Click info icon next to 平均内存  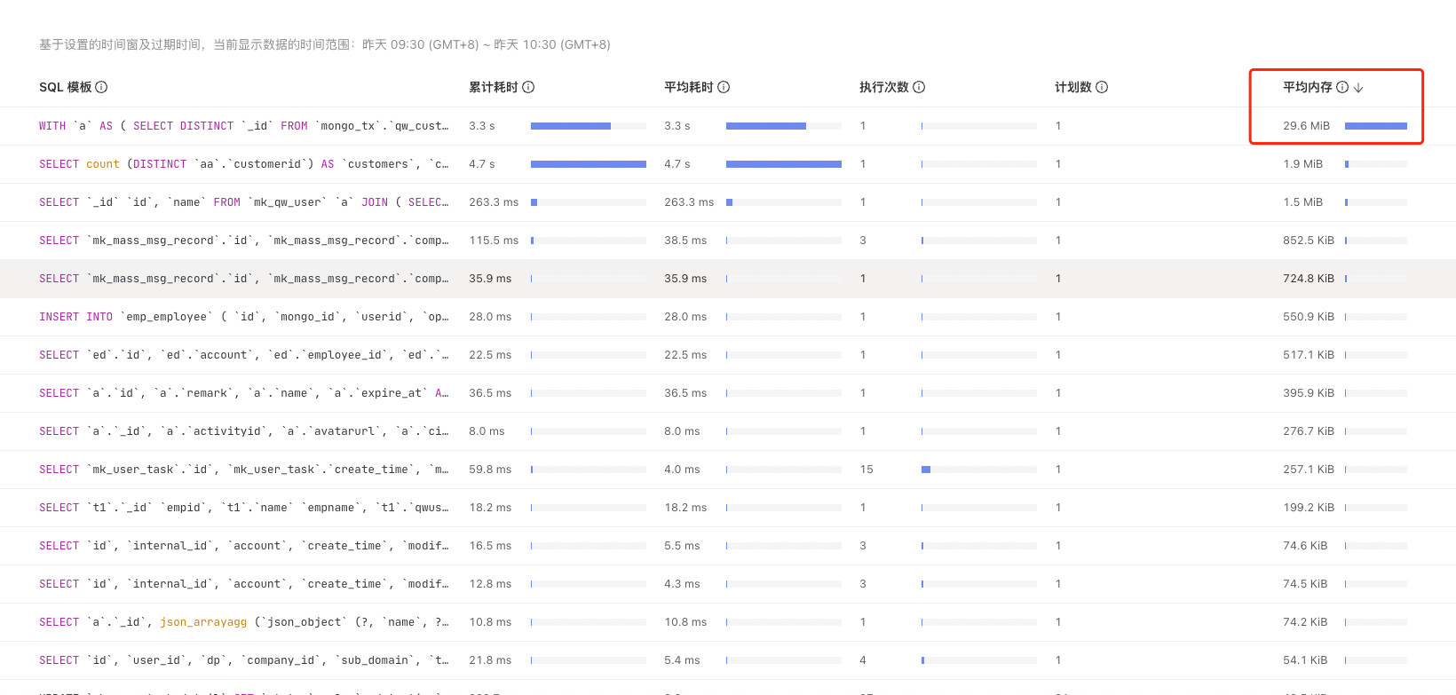click(x=1342, y=87)
